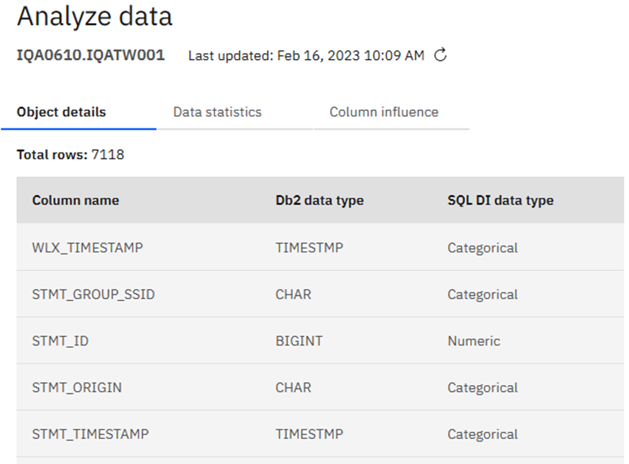Click the Total rows count label

click(x=70, y=154)
